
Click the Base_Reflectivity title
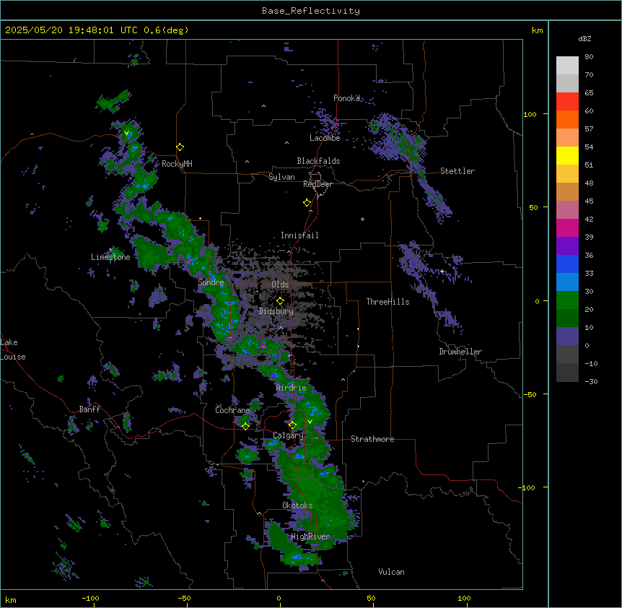coord(311,11)
